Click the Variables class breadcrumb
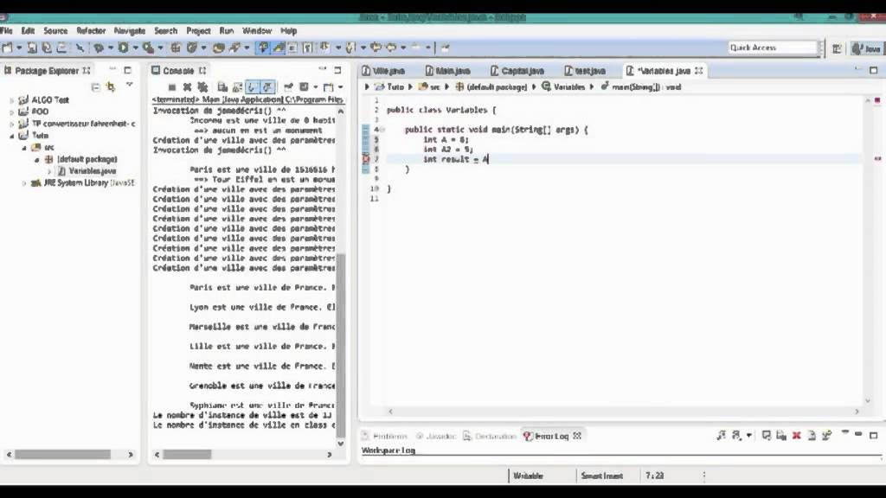Viewport: 886px width, 498px height. tap(563, 87)
